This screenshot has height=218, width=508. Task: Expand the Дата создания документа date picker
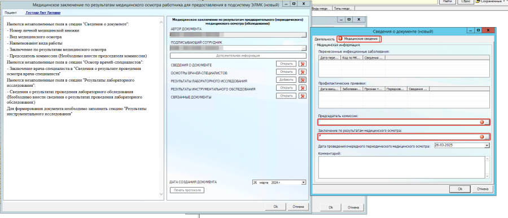pos(303,183)
